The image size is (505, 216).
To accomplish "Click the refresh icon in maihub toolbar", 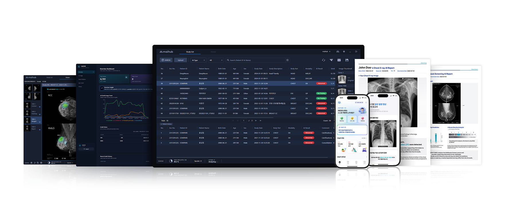I will coord(323,60).
